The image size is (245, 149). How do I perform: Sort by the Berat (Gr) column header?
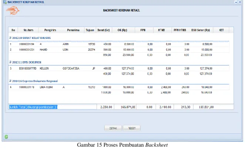tap(103, 30)
